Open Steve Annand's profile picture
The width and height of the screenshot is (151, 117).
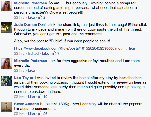pyautogui.click(x=6, y=107)
